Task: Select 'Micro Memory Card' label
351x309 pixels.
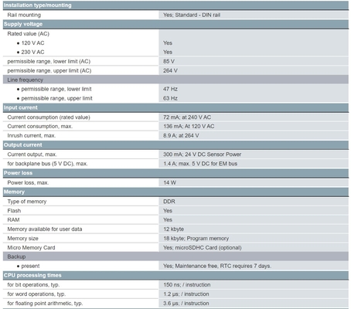Action: [x=31, y=247]
